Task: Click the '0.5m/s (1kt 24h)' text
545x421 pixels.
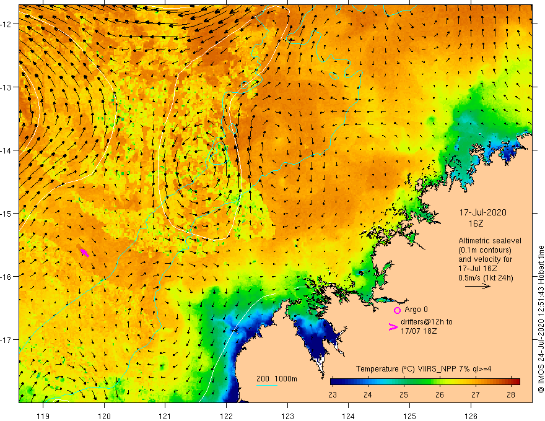Action: point(486,278)
